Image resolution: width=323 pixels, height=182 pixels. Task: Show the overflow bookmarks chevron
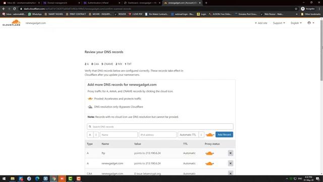pos(297,14)
